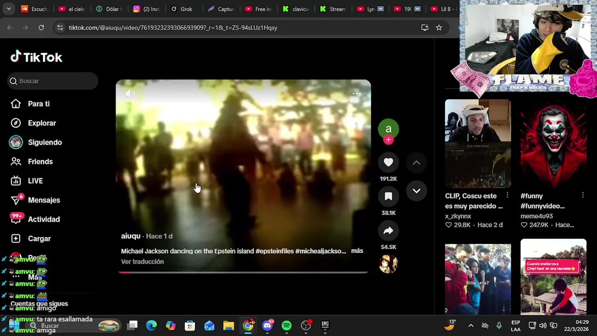
Task: Focus the TikTok Buscar search field
Action: click(53, 81)
